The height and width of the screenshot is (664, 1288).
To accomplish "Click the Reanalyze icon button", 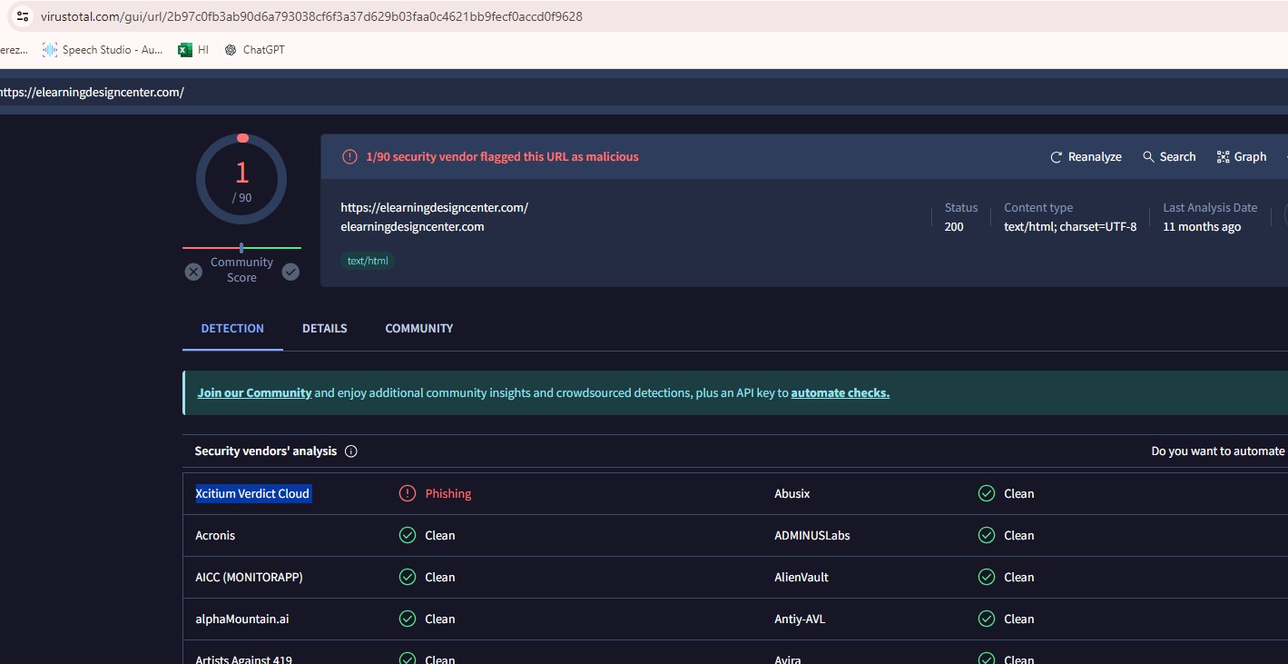I will 1056,157.
